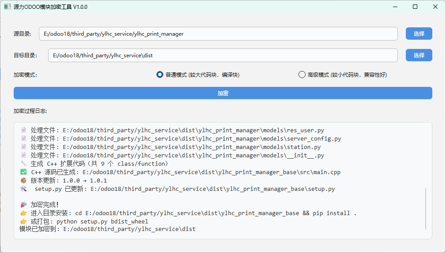Click the 源目录 path input field
The height and width of the screenshot is (253, 446).
click(218, 34)
